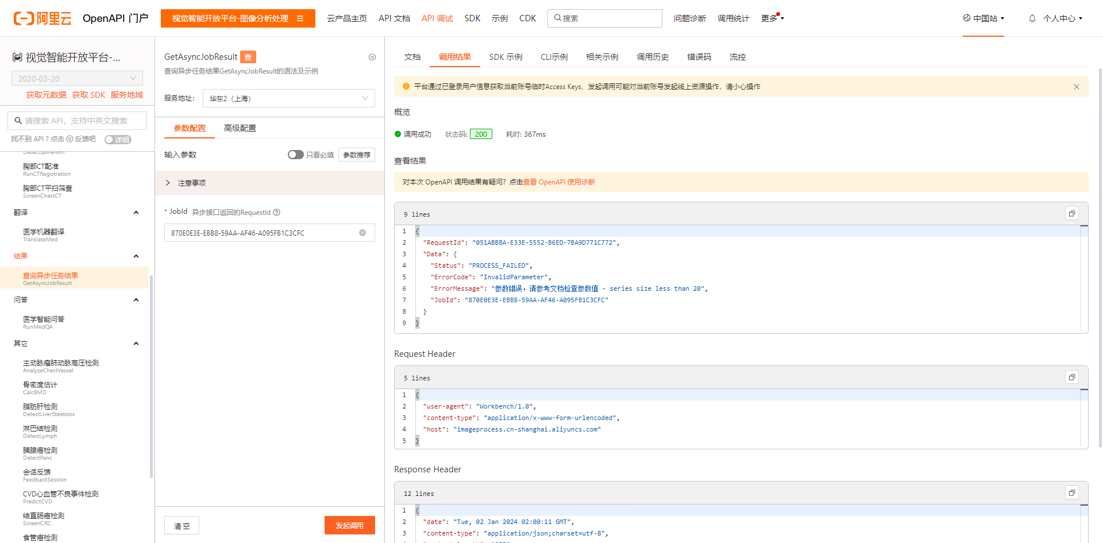This screenshot has width=1103, height=543.
Task: Collapse the 翻译 category
Action: (136, 213)
